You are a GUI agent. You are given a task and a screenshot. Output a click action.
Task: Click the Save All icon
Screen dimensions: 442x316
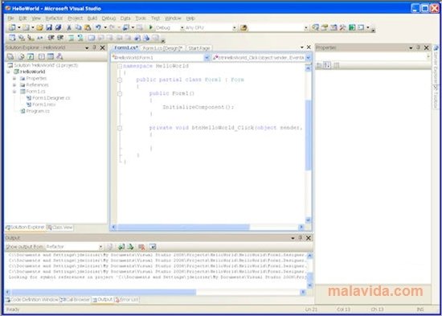[x=58, y=27]
